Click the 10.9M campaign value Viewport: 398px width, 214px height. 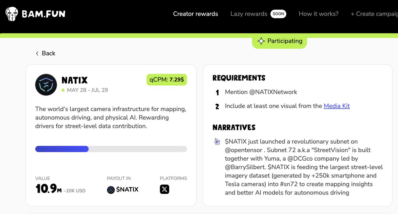coord(49,189)
